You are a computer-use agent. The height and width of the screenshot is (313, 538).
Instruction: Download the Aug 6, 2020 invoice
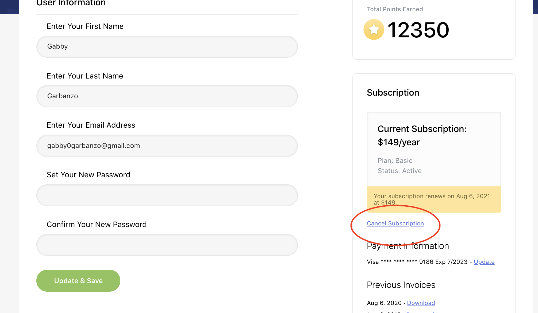[x=421, y=303]
